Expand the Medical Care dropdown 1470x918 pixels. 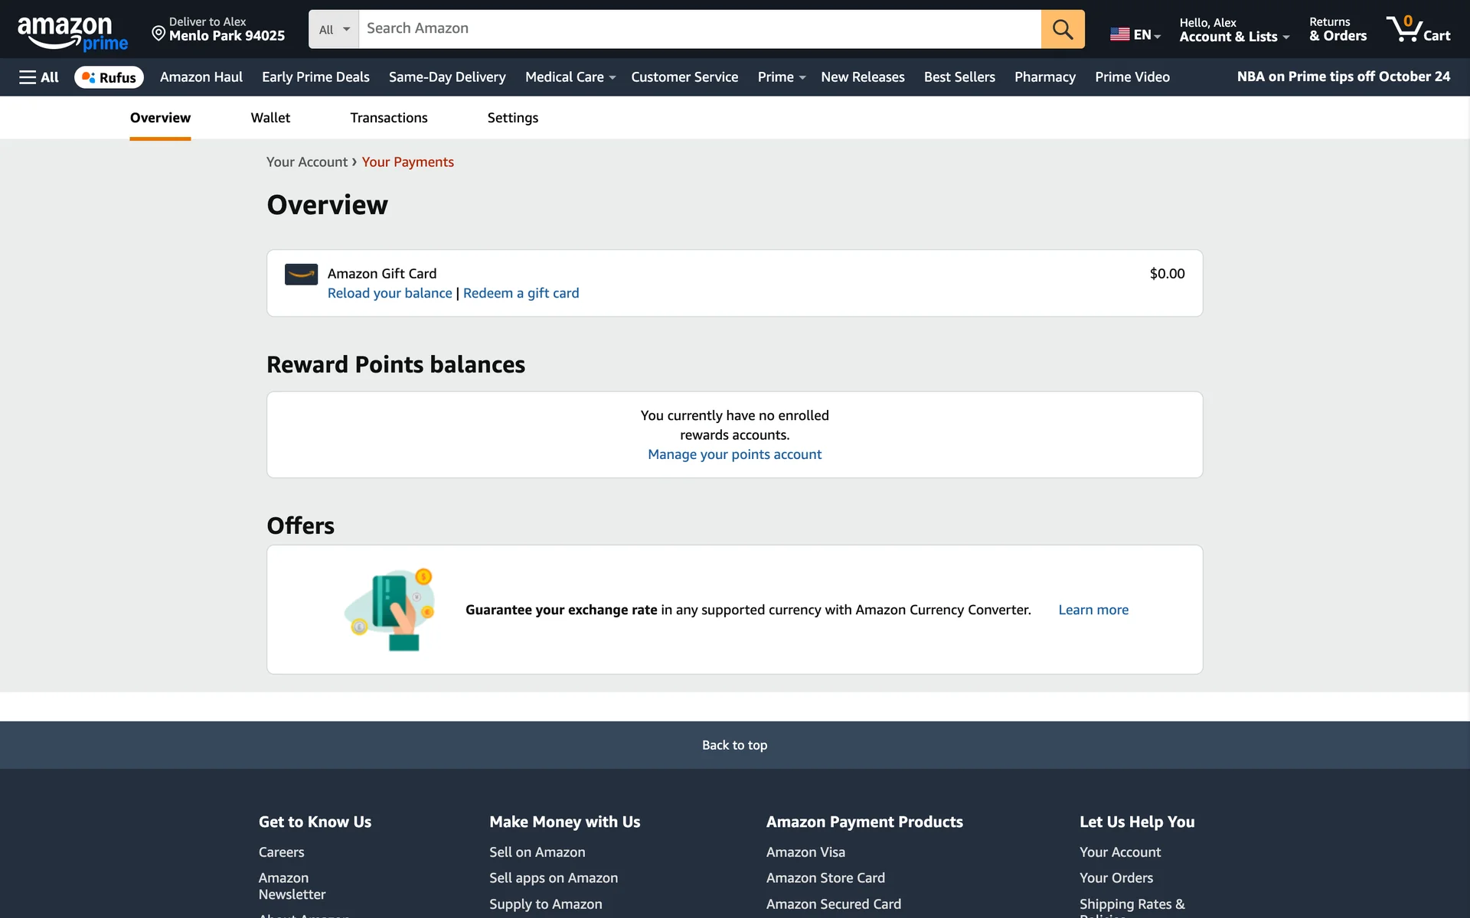[x=570, y=77]
